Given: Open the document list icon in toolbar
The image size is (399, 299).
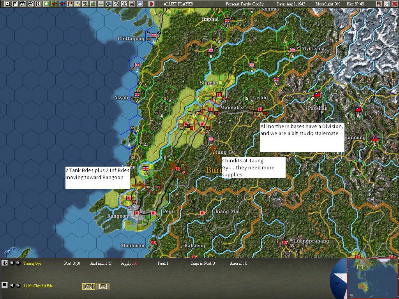Looking at the screenshot, I should (x=15, y=4).
